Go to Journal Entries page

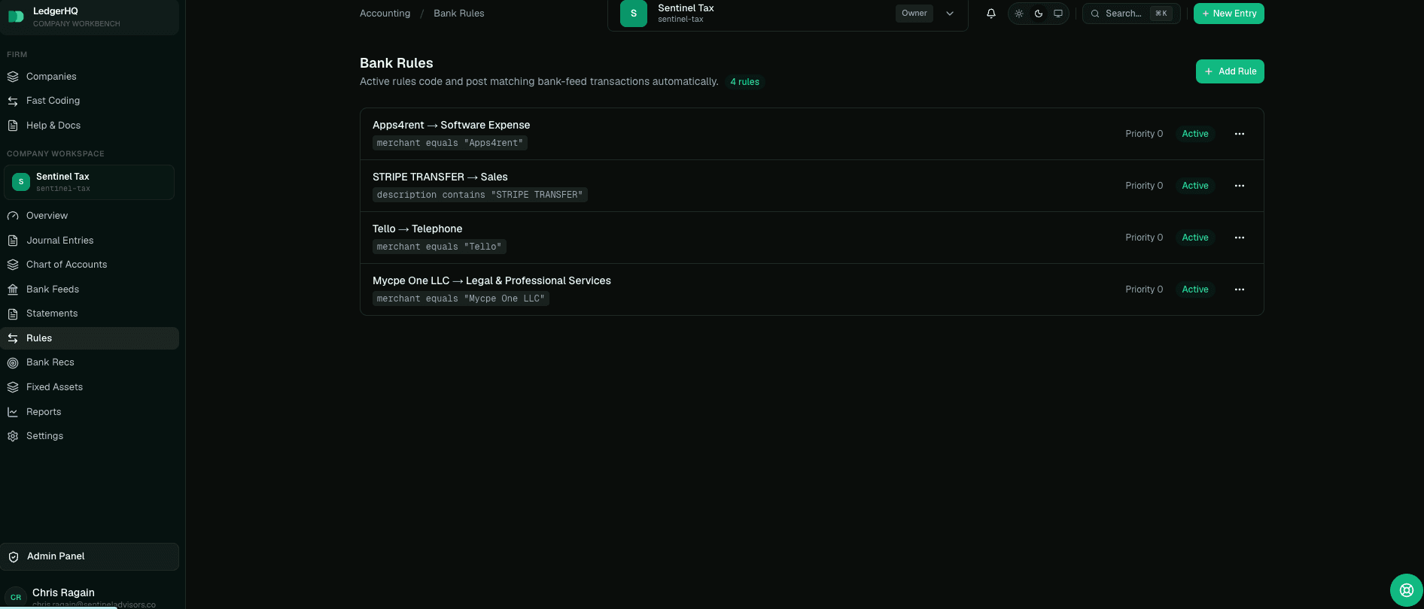click(x=90, y=241)
